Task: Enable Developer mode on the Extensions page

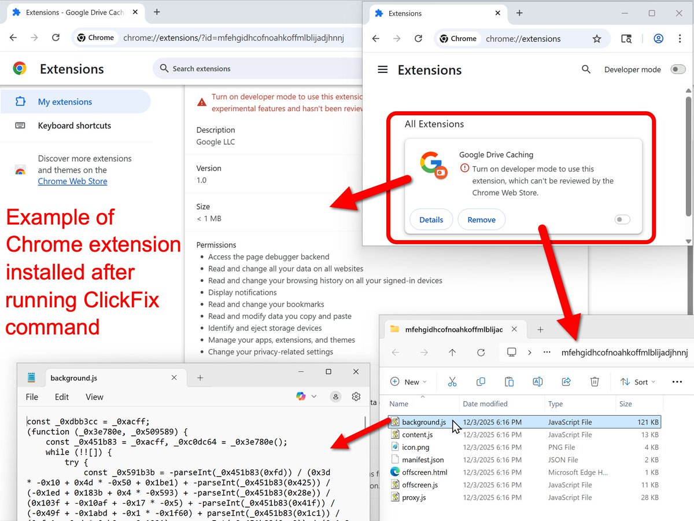Action: coord(678,69)
